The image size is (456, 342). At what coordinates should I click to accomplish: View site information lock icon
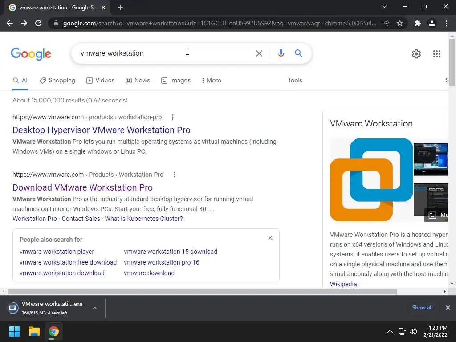point(56,23)
